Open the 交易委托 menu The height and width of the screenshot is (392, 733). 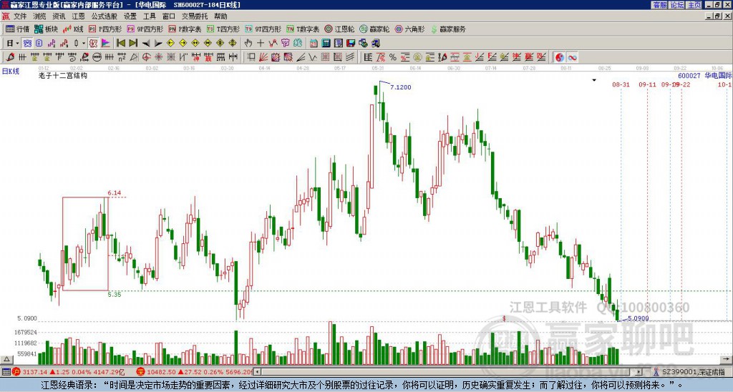click(x=195, y=16)
